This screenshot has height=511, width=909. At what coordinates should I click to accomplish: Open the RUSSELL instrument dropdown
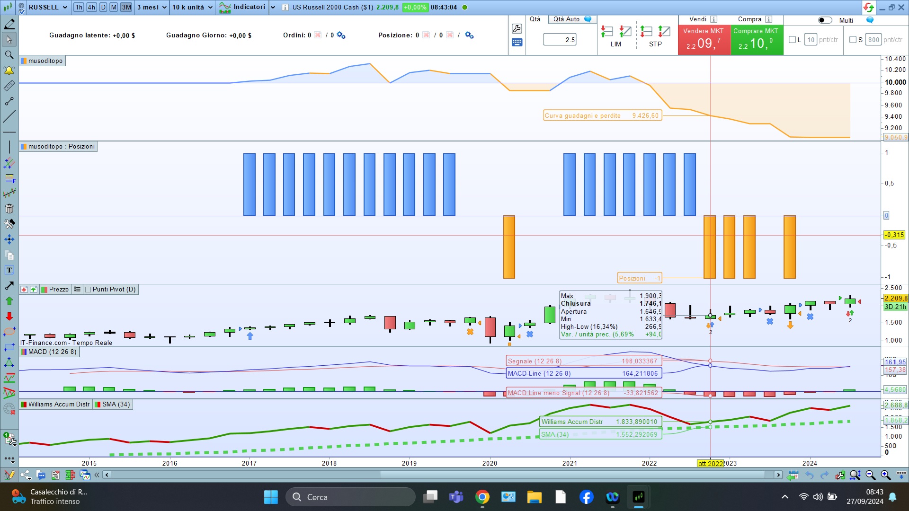48,7
